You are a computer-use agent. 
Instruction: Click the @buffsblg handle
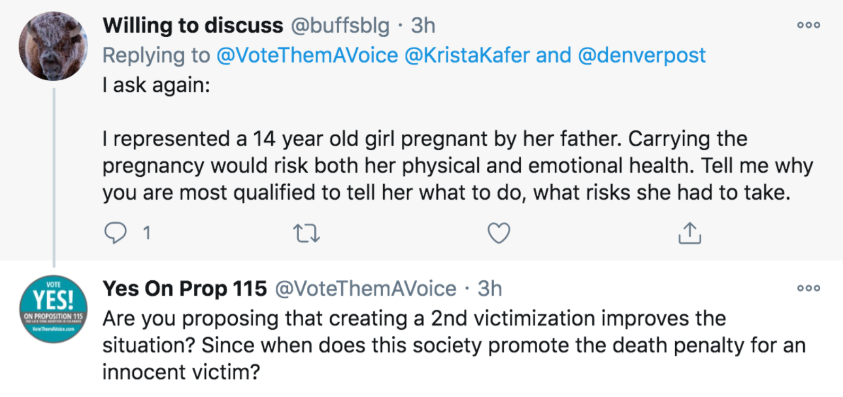[340, 25]
